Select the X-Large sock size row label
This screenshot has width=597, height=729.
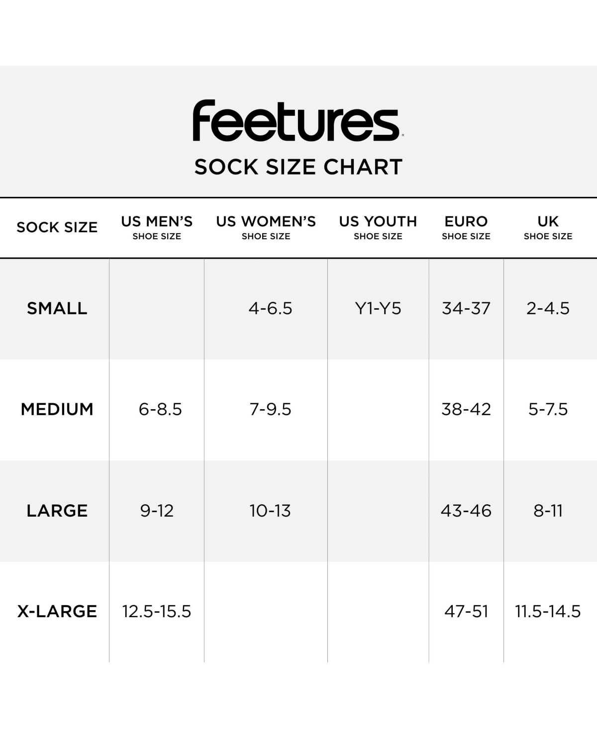point(57,611)
